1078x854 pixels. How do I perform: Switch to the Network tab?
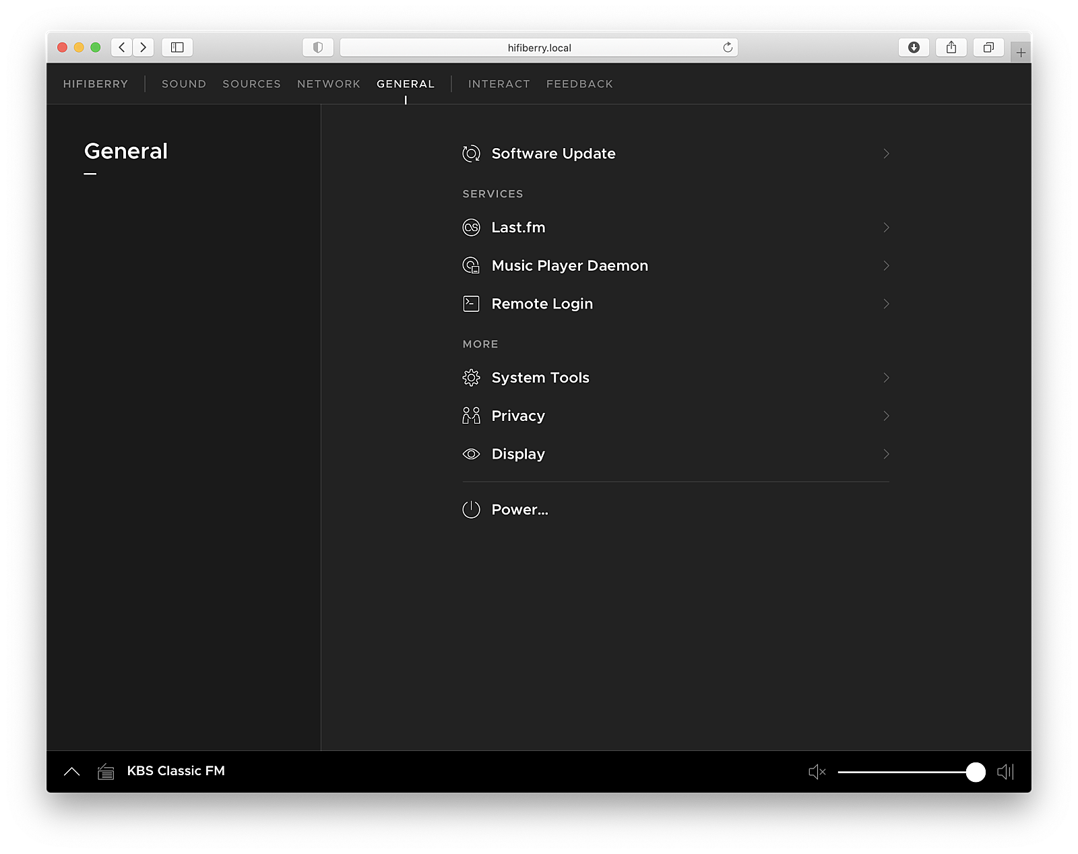point(328,84)
